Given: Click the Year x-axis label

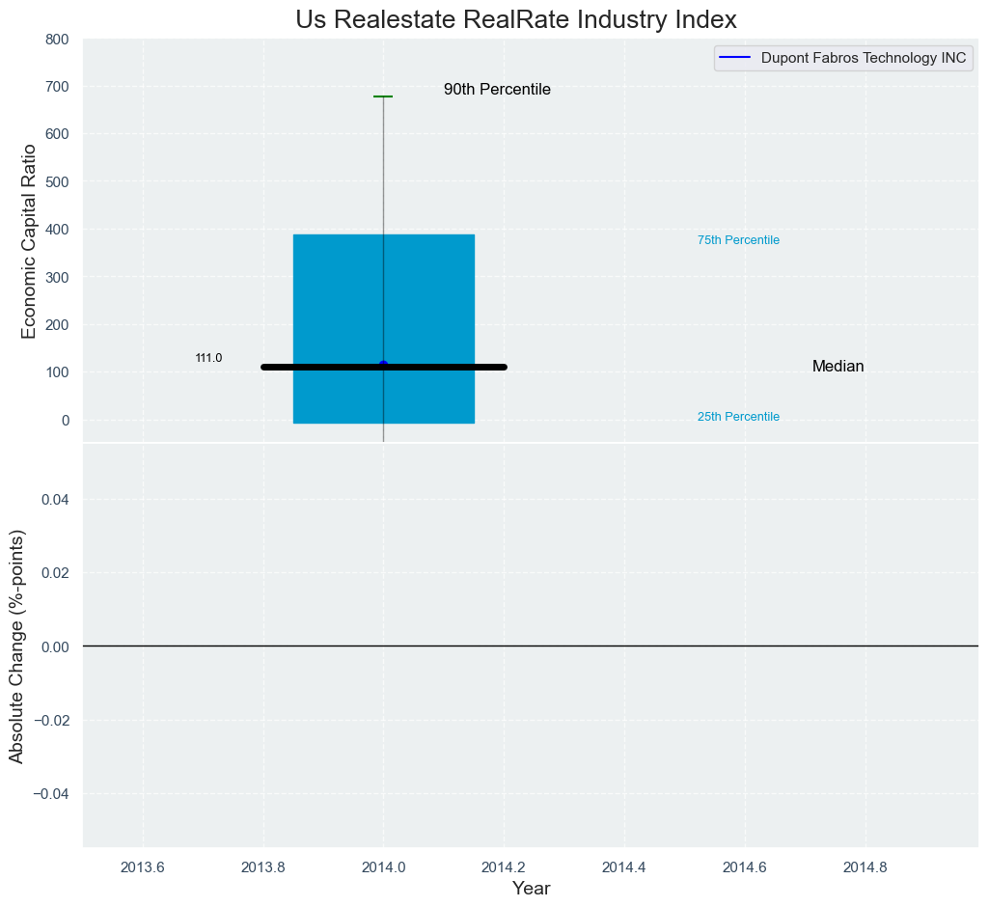Looking at the screenshot, I should click(x=531, y=889).
